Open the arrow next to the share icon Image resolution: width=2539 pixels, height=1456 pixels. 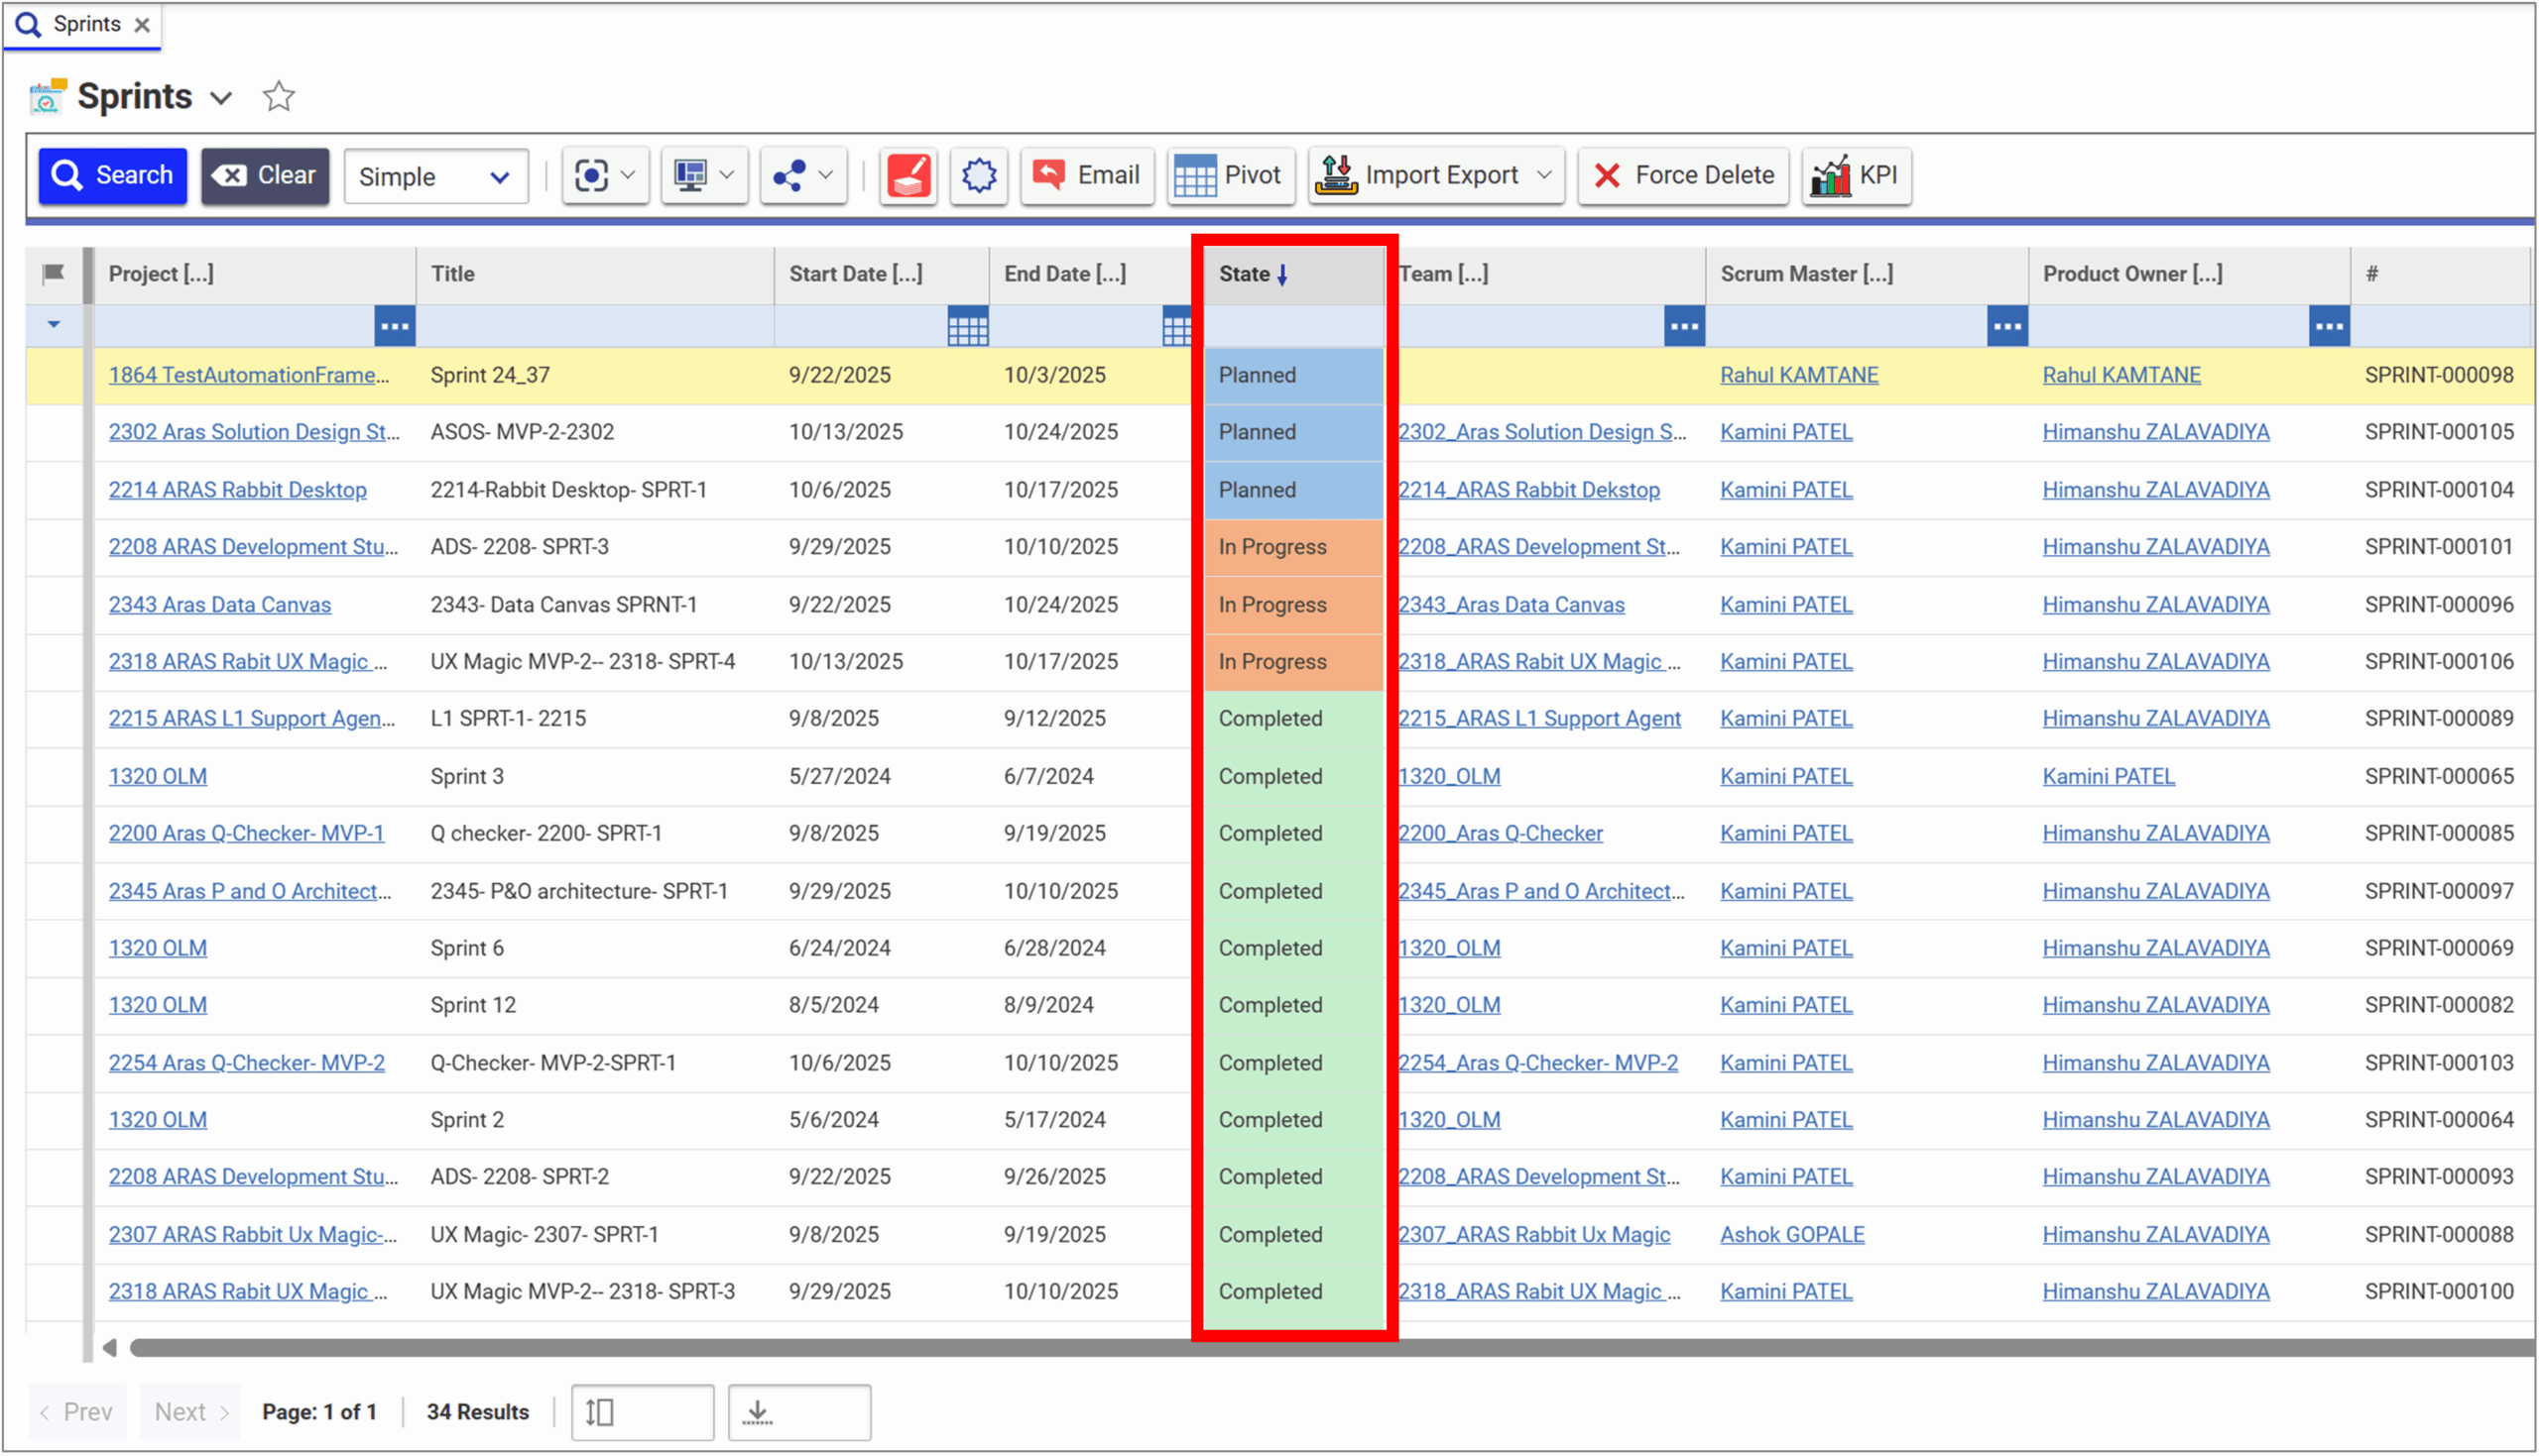tap(826, 176)
